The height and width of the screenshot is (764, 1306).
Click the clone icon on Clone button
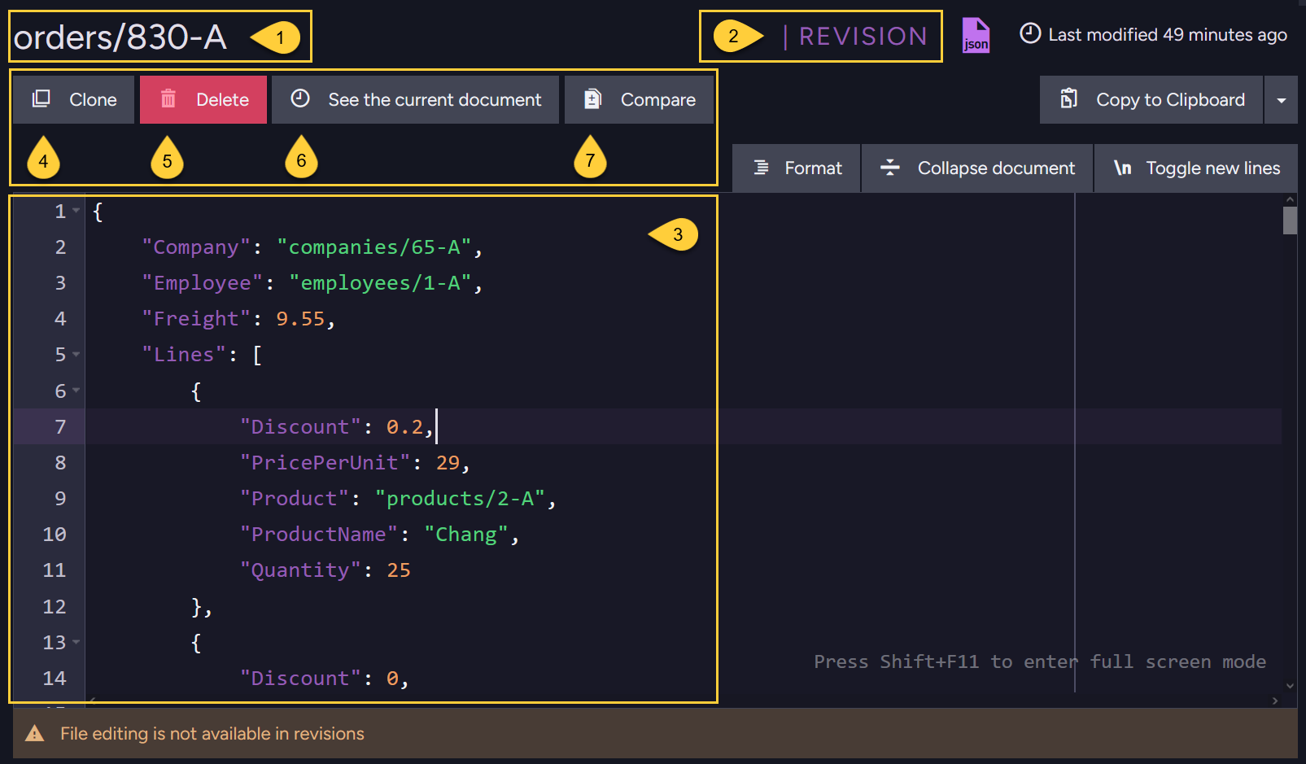(x=41, y=99)
